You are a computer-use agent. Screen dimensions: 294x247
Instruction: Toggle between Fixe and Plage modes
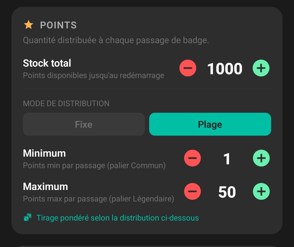coord(147,124)
